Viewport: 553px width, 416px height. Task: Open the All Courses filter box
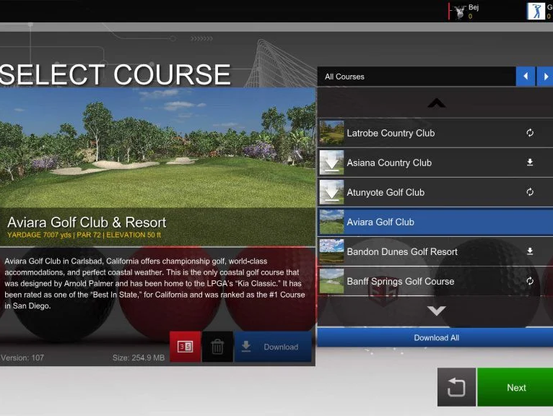(x=417, y=77)
